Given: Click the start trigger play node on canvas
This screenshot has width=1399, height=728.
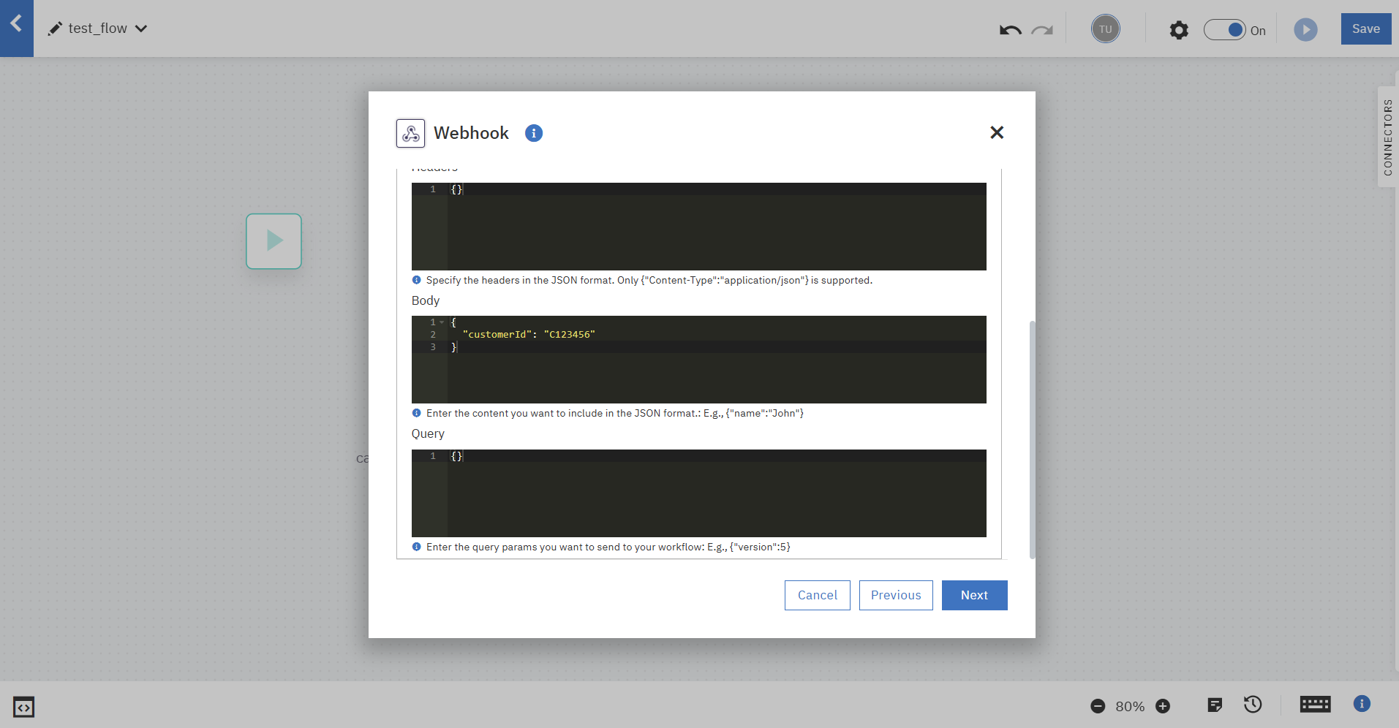Looking at the screenshot, I should pyautogui.click(x=274, y=240).
